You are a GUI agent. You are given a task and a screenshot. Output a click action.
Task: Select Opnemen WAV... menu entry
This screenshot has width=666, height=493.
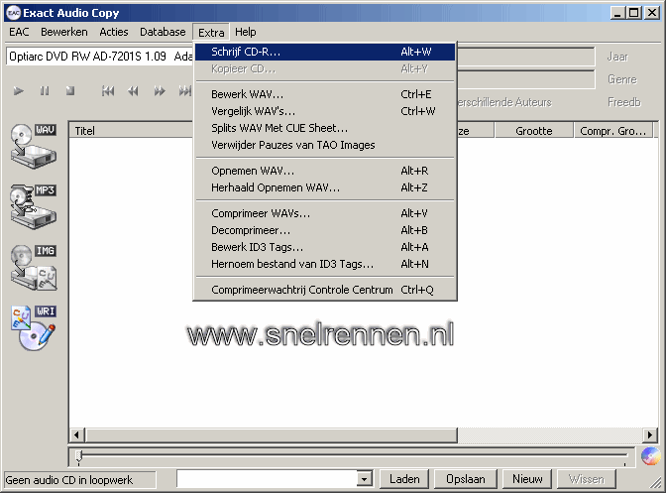click(325, 171)
